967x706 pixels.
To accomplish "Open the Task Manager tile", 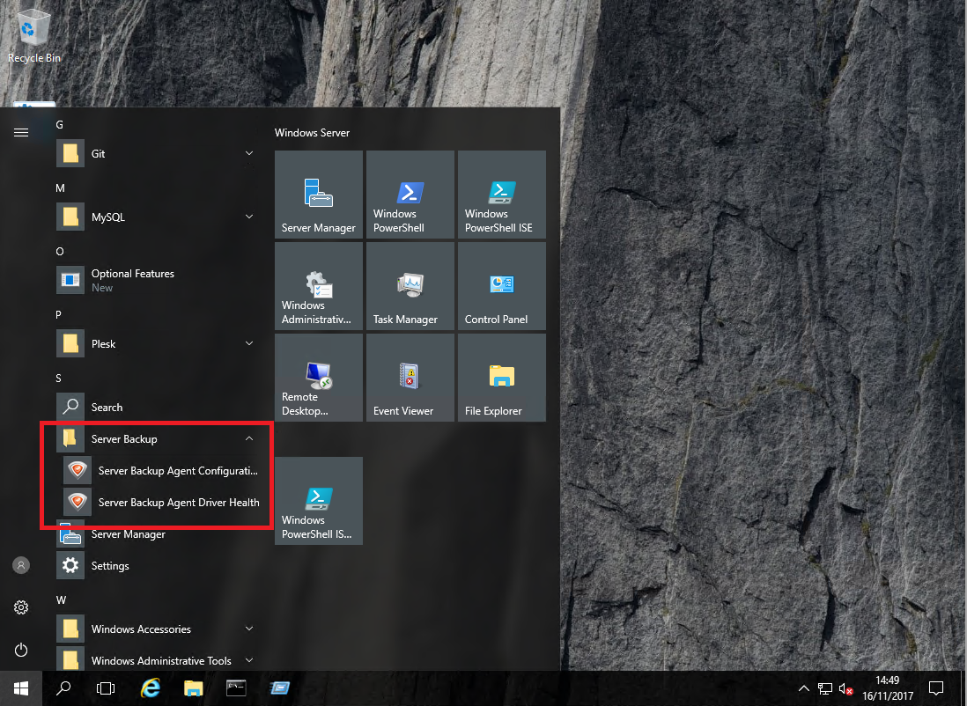I will pos(410,286).
